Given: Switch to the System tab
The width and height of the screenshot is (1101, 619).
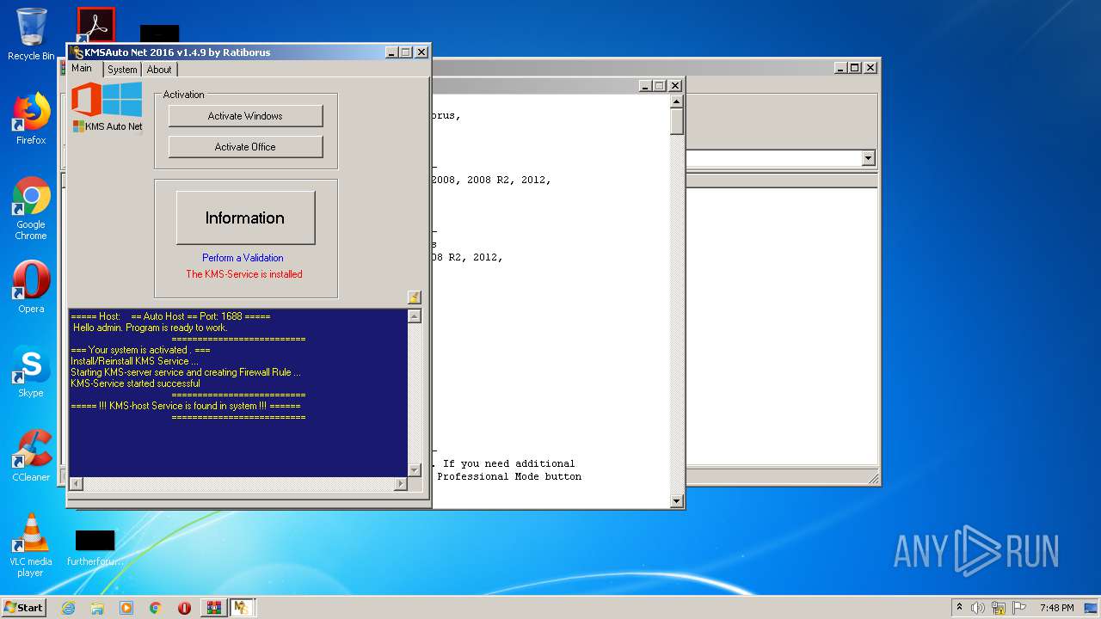Looking at the screenshot, I should [x=122, y=70].
